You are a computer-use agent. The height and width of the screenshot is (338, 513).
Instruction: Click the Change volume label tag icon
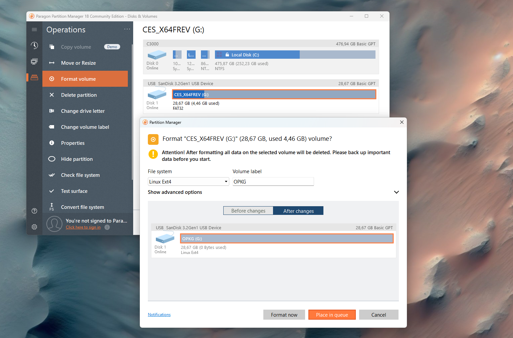[52, 127]
